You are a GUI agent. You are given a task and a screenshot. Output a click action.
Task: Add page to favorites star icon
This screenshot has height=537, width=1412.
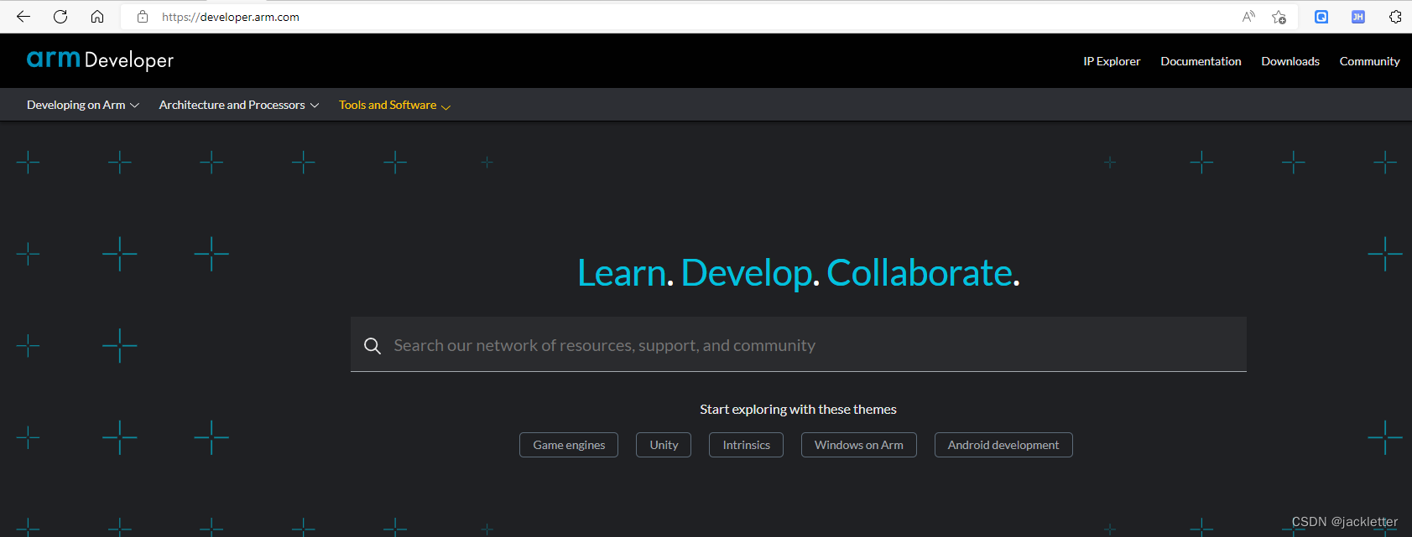point(1279,17)
